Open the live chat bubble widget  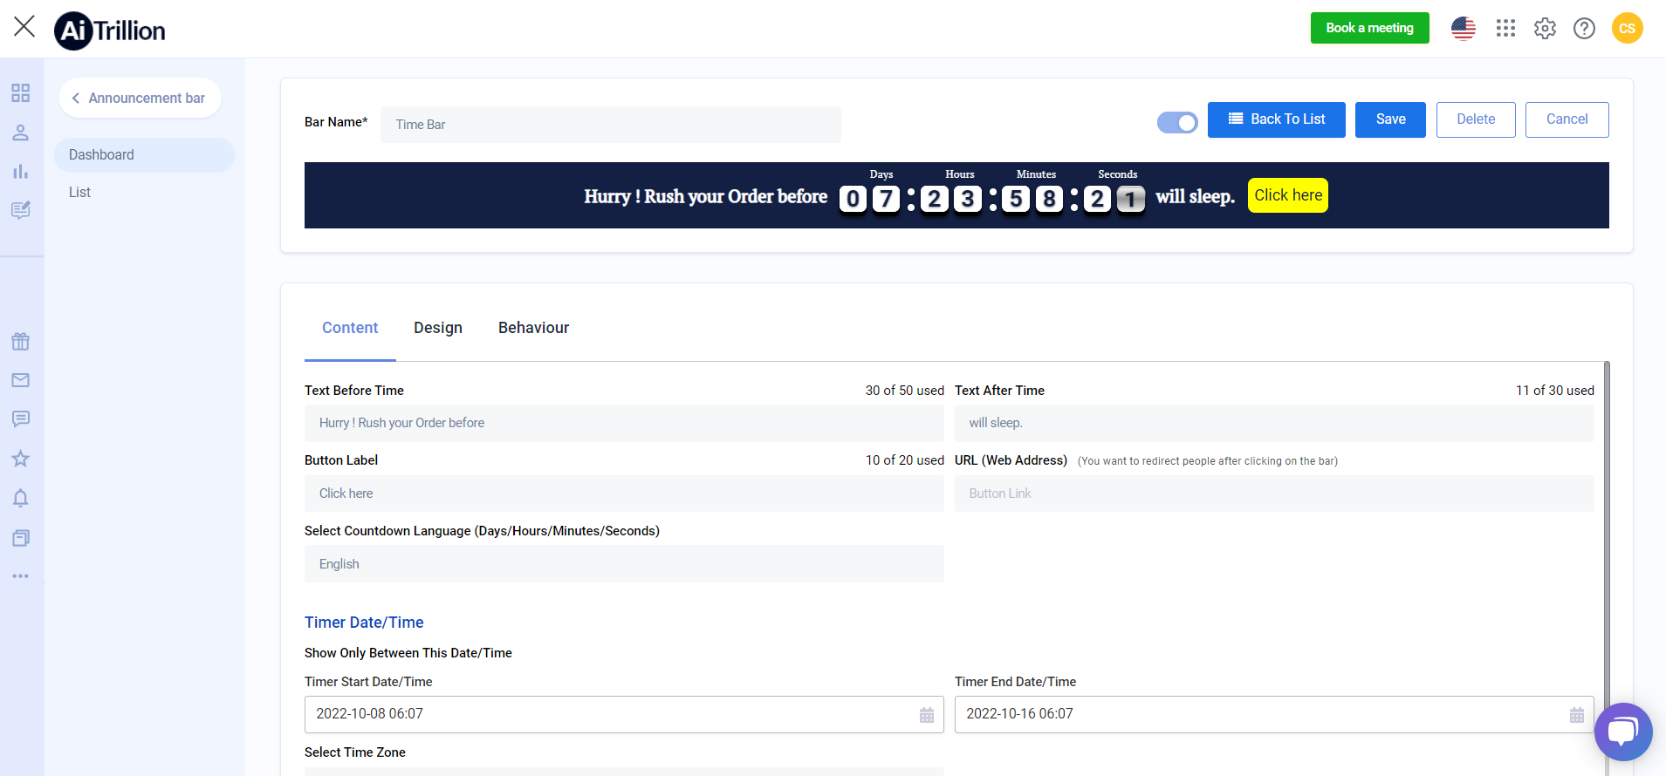1623,732
